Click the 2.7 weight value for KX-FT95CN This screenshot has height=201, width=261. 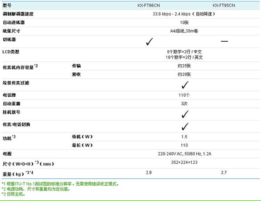[x=224, y=172]
